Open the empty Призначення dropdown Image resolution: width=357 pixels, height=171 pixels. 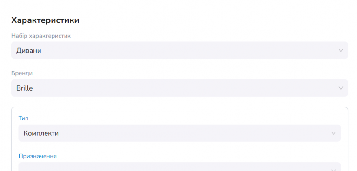(x=179, y=167)
